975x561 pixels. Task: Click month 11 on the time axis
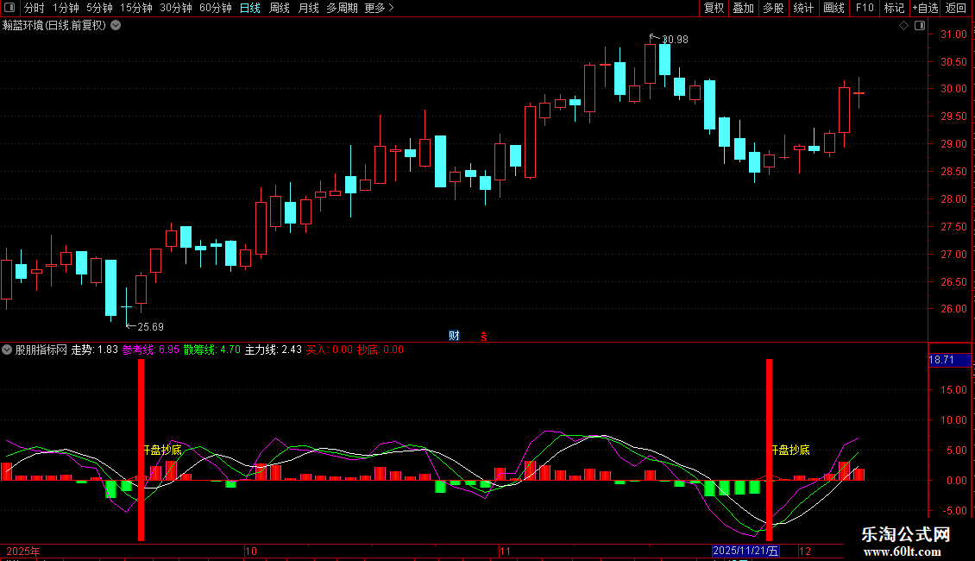pyautogui.click(x=505, y=552)
